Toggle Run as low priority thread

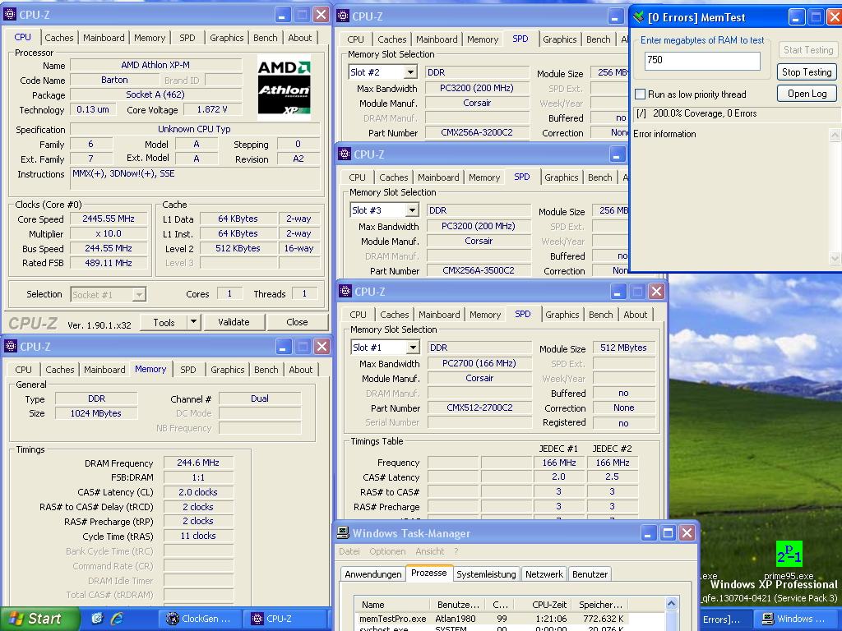pyautogui.click(x=640, y=94)
